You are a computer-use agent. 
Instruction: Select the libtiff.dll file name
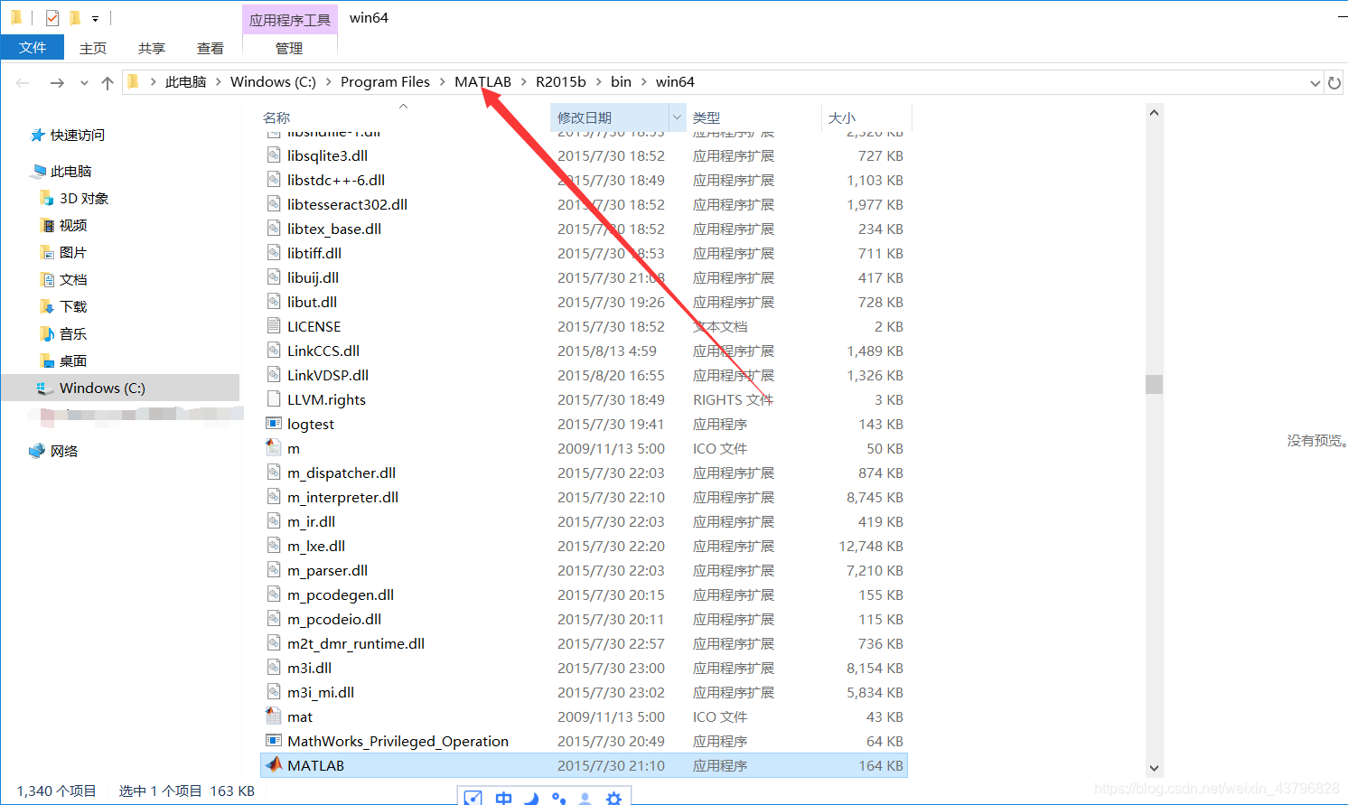coord(314,253)
